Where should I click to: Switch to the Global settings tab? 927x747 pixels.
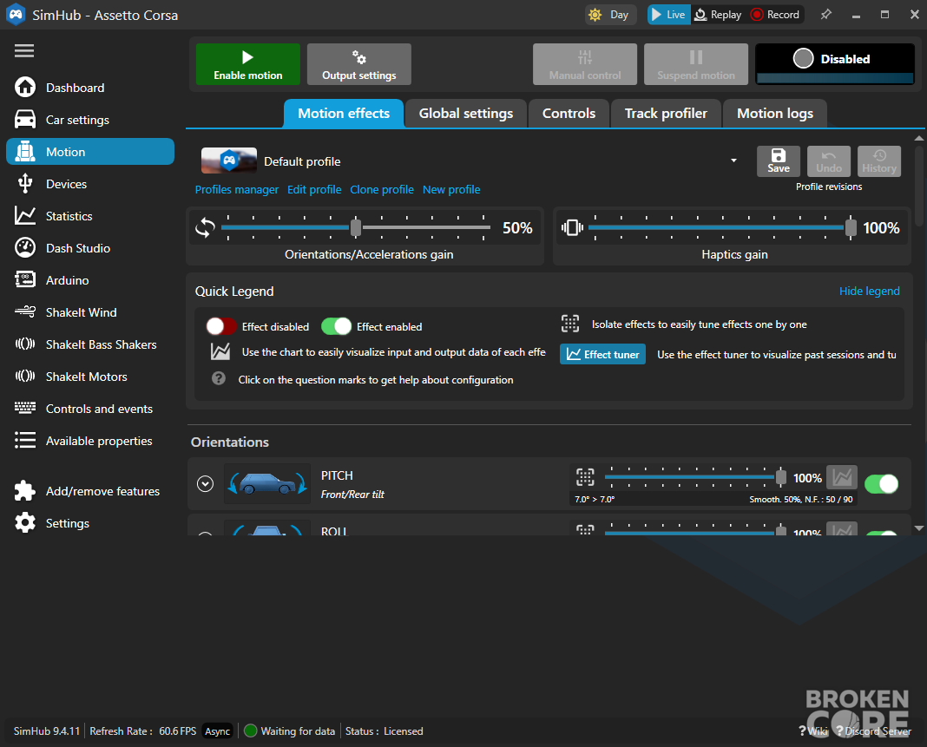click(x=466, y=114)
